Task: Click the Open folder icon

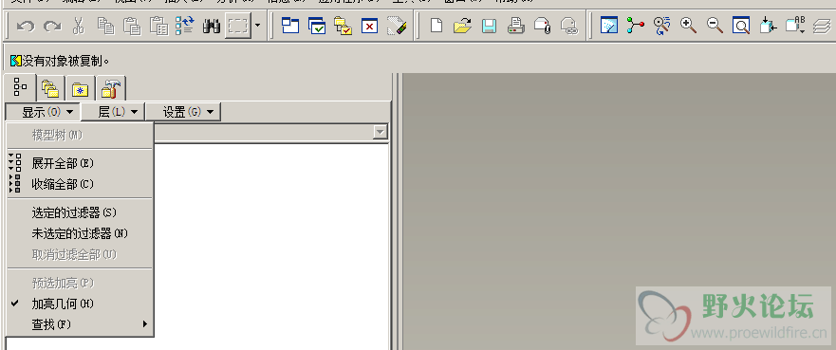Action: [x=462, y=26]
